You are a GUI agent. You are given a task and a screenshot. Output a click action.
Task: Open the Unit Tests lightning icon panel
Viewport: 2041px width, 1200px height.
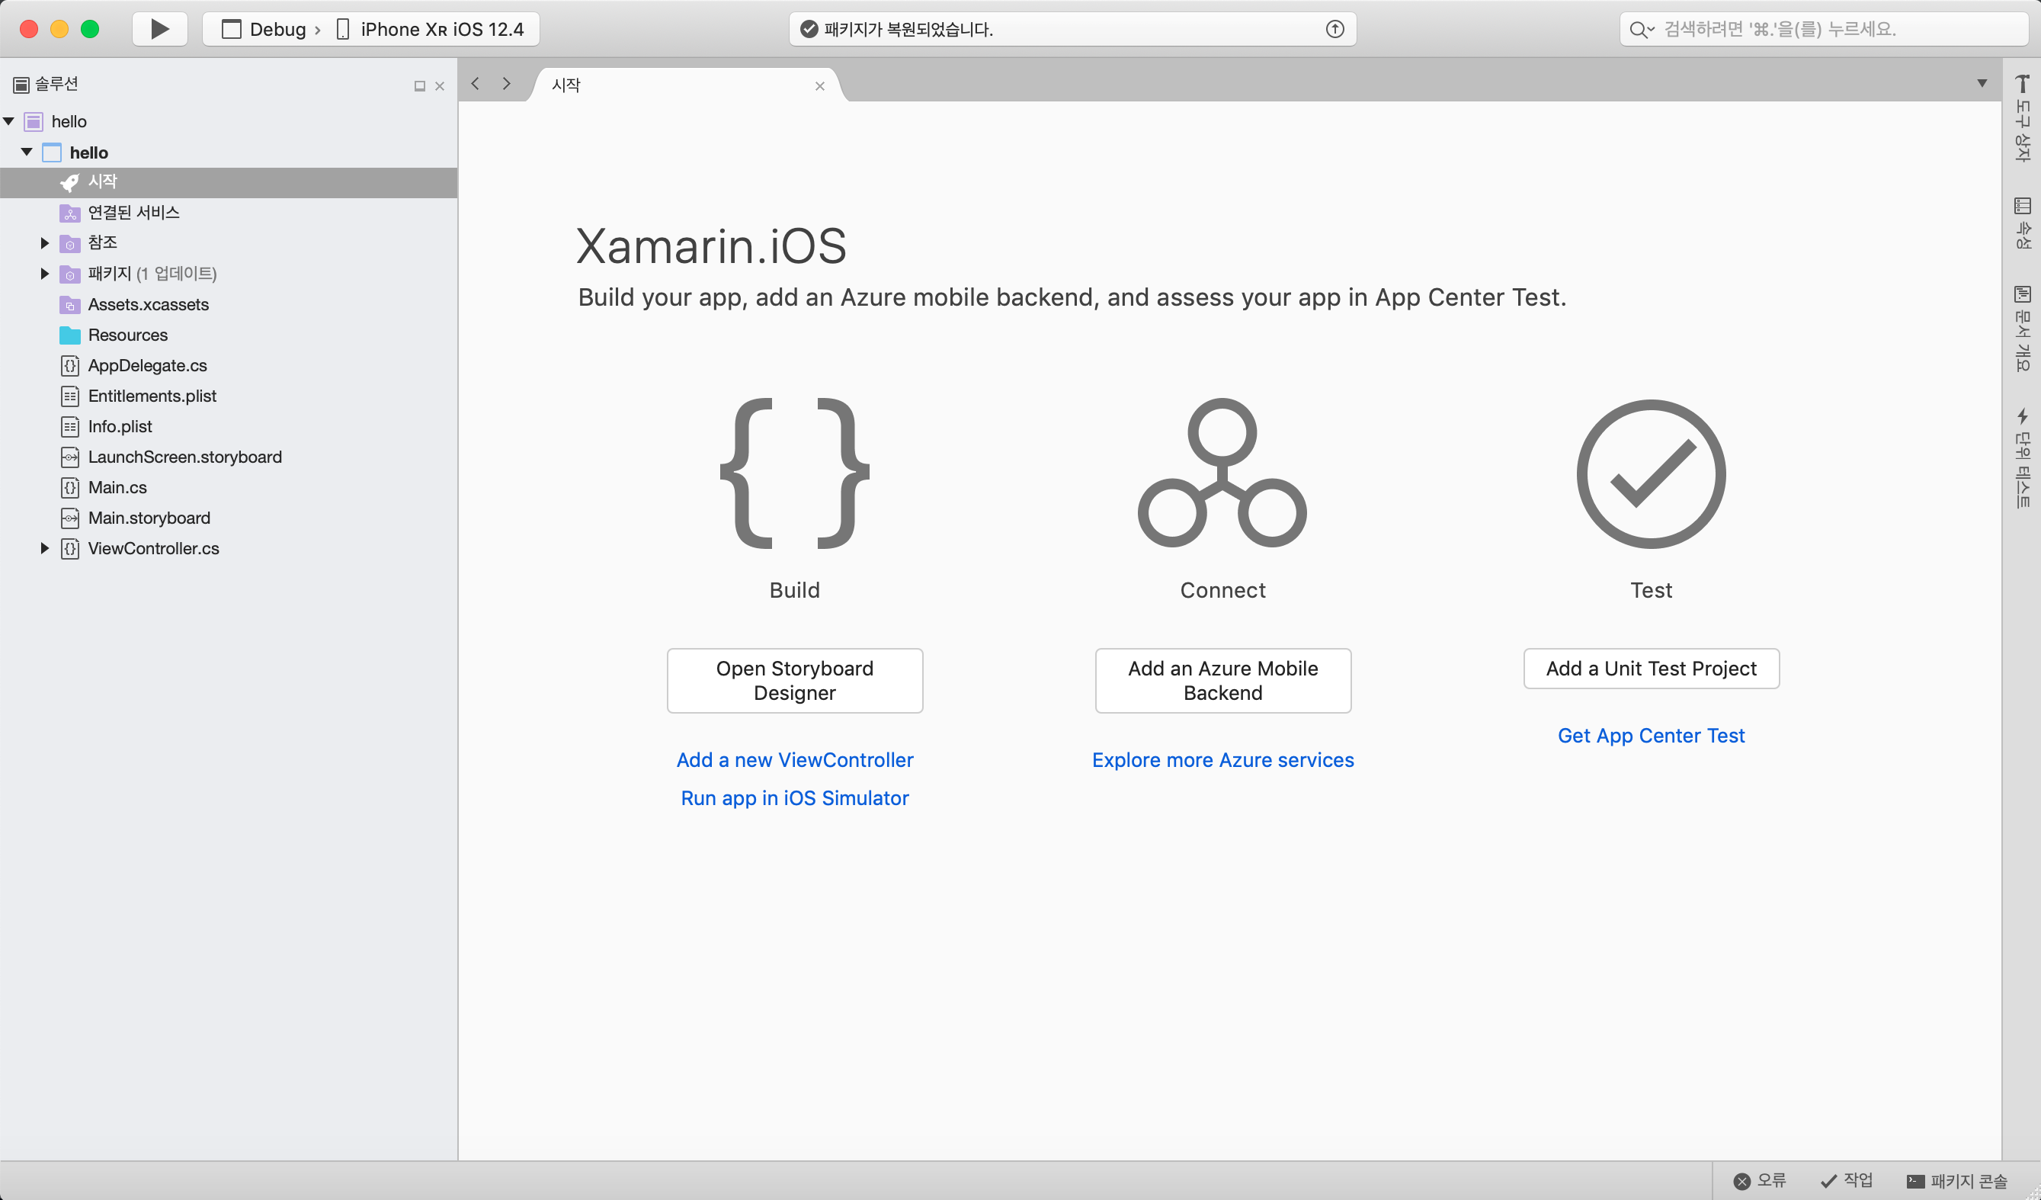(x=2023, y=416)
